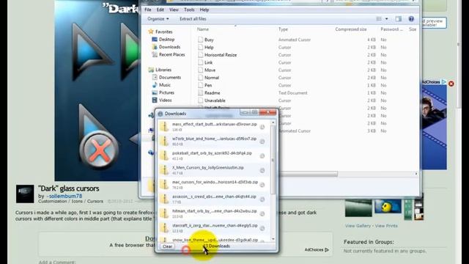The width and height of the screenshot is (469, 264).
Task: Select Favorites in the navigation pane
Action: point(163,32)
